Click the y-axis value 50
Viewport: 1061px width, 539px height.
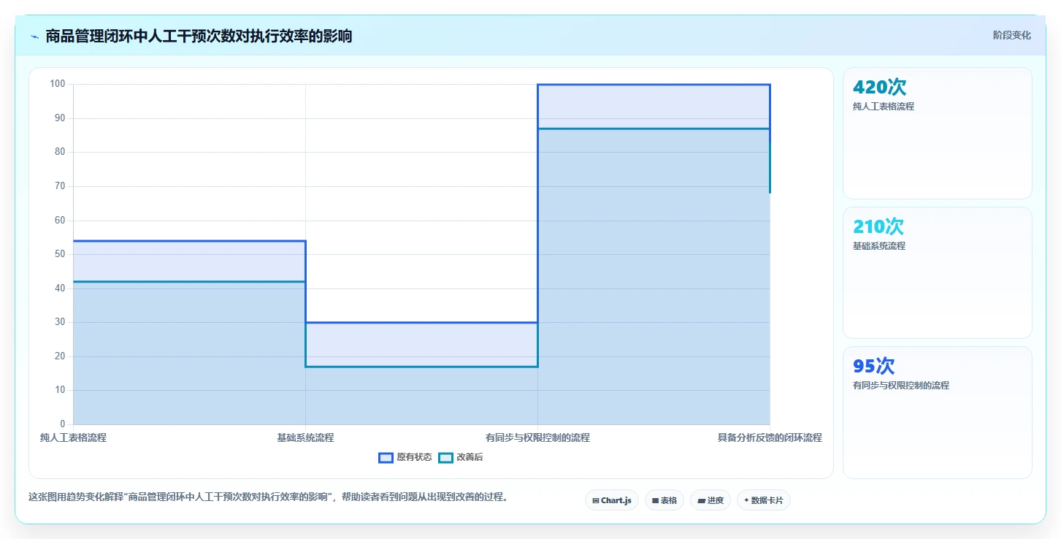(60, 254)
